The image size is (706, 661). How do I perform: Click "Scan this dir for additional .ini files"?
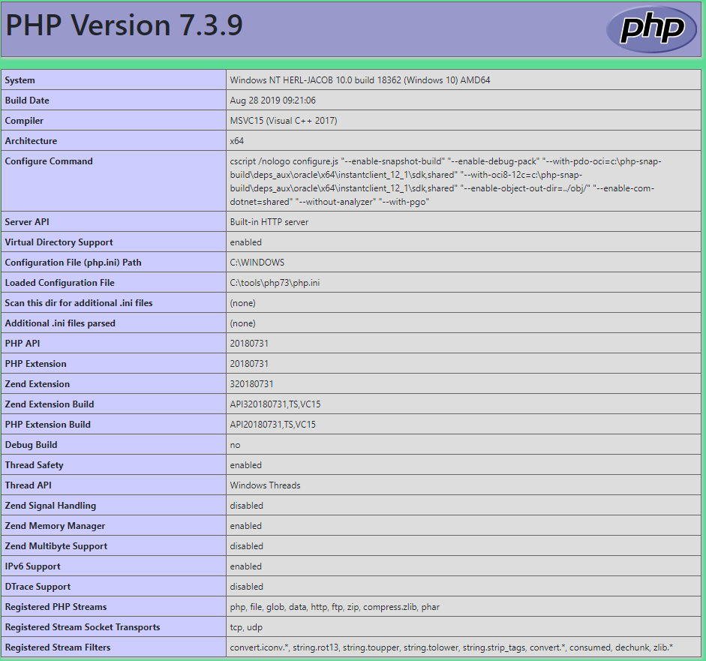tap(79, 303)
